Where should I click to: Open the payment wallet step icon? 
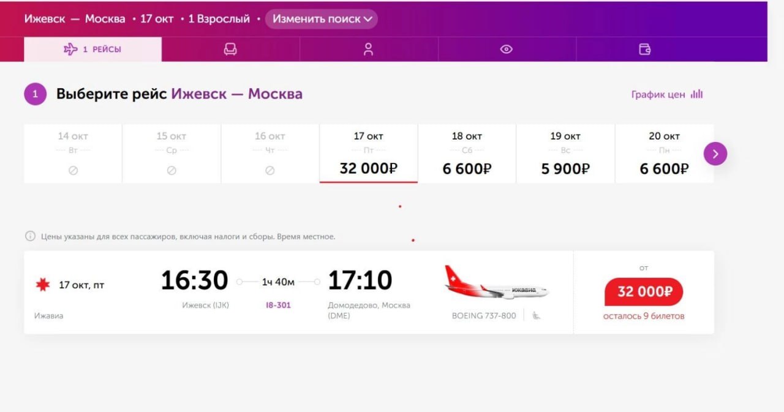tap(644, 50)
